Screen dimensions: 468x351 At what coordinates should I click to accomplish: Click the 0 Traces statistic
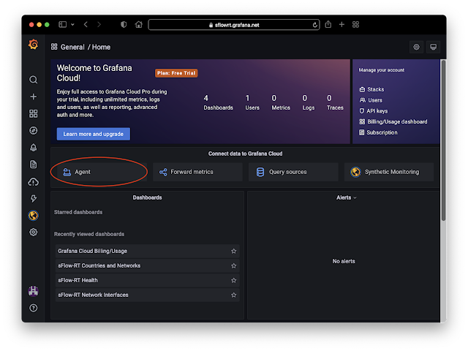tap(335, 102)
